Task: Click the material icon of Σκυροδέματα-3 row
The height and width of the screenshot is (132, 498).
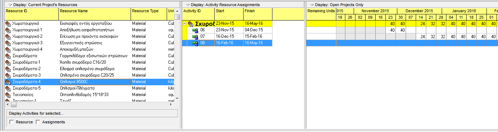Action: pos(8,75)
